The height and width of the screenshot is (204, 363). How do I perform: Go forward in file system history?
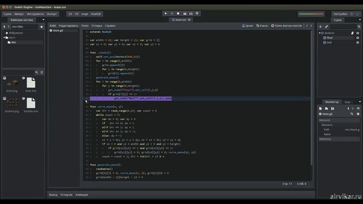(x=9, y=27)
